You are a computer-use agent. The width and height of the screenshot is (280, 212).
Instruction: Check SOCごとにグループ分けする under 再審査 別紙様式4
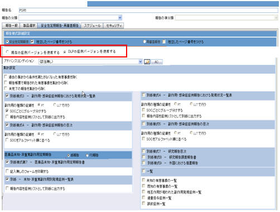(x=143, y=110)
